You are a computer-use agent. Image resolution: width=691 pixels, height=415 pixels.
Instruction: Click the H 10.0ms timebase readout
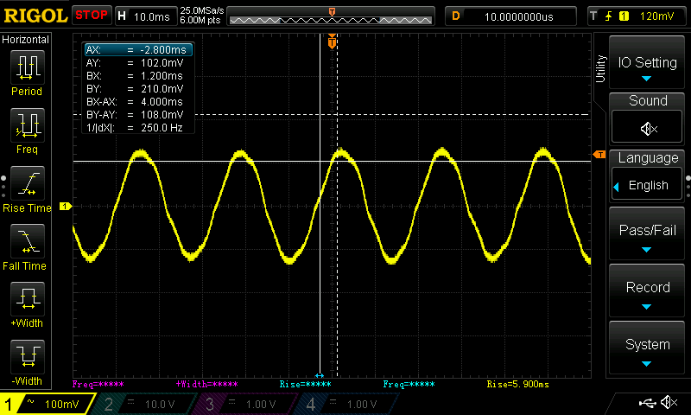click(143, 16)
